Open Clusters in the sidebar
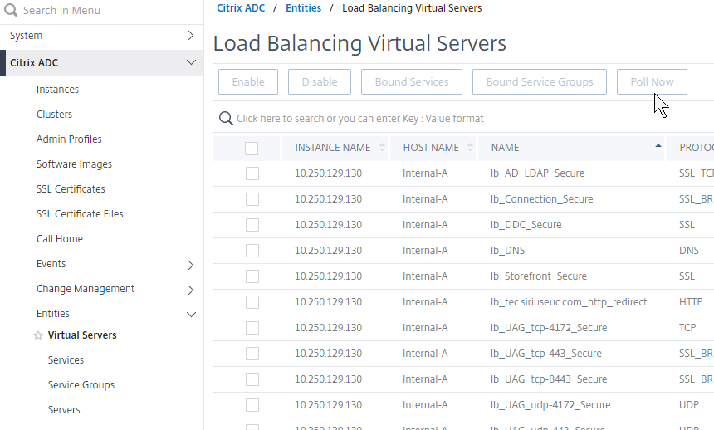 tap(54, 115)
